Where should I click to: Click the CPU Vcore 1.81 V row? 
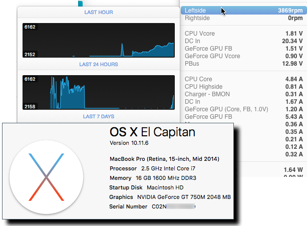click(x=243, y=34)
